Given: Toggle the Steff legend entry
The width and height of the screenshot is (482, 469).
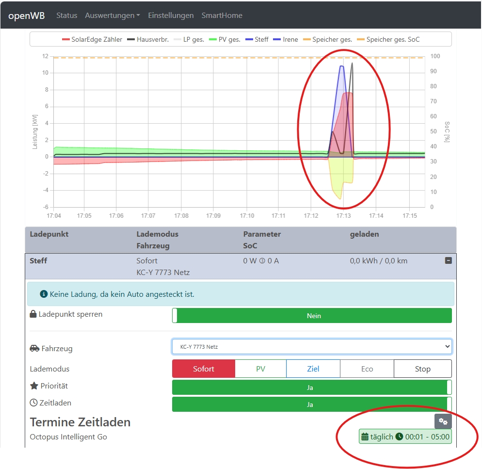Looking at the screenshot, I should pos(257,39).
